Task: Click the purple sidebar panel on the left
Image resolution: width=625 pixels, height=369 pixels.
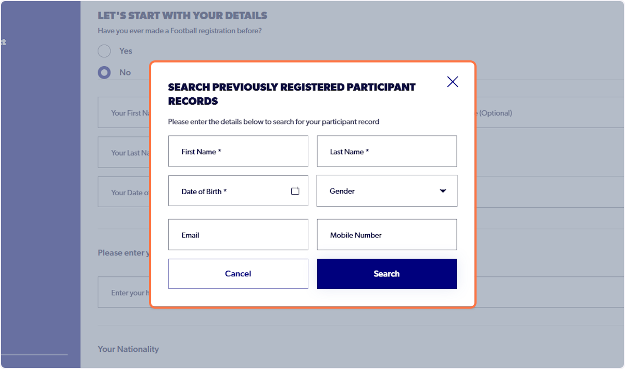Action: pyautogui.click(x=39, y=208)
